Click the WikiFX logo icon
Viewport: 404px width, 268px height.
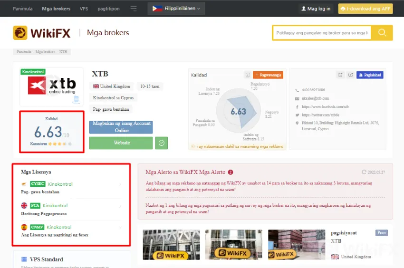point(20,33)
